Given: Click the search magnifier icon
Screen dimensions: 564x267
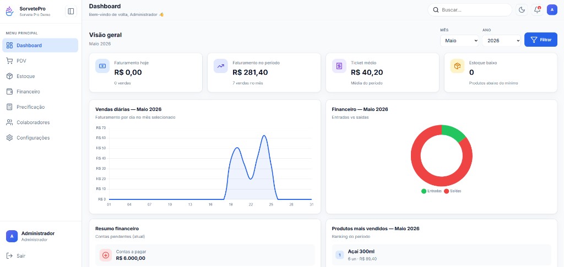Looking at the screenshot, I should click(436, 10).
